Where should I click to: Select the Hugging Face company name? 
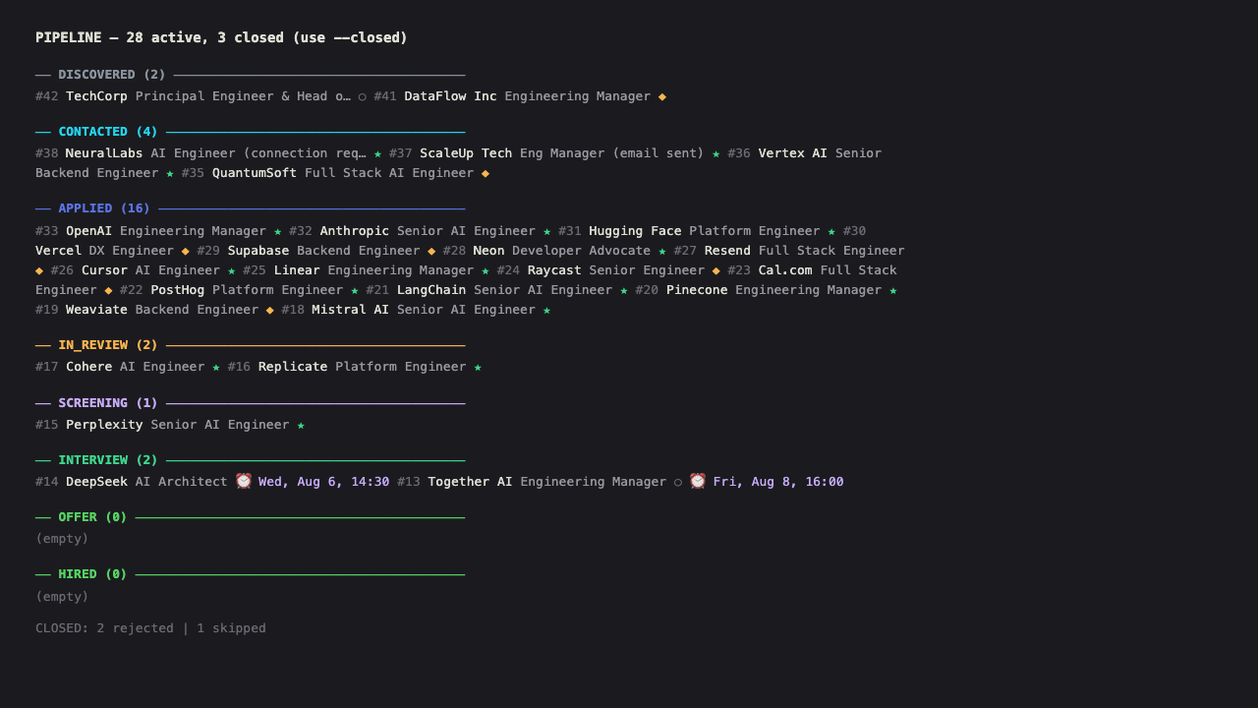[x=635, y=231]
